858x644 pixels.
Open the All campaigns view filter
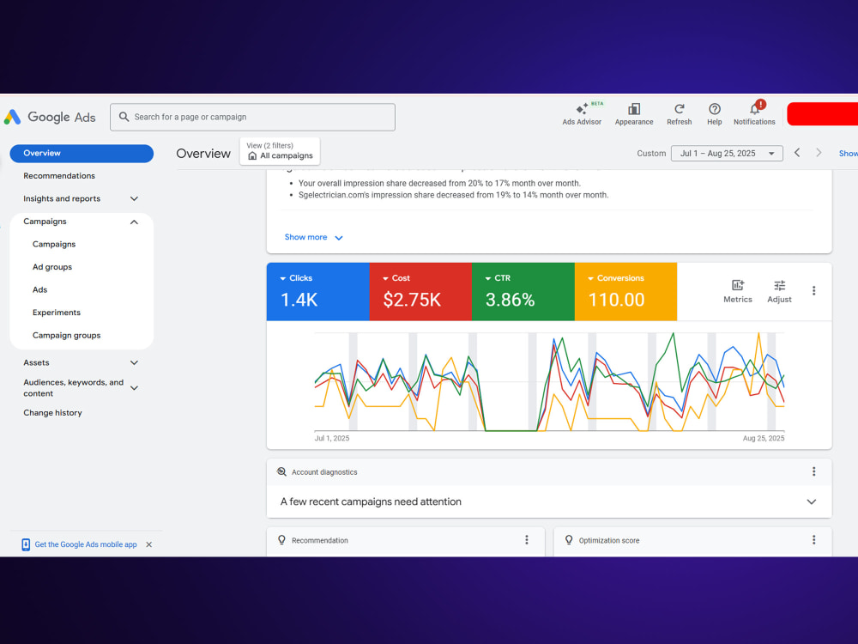point(280,151)
